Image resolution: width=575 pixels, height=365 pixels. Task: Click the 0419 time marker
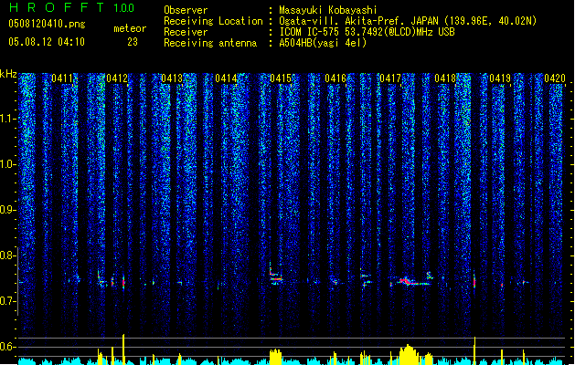(500, 78)
